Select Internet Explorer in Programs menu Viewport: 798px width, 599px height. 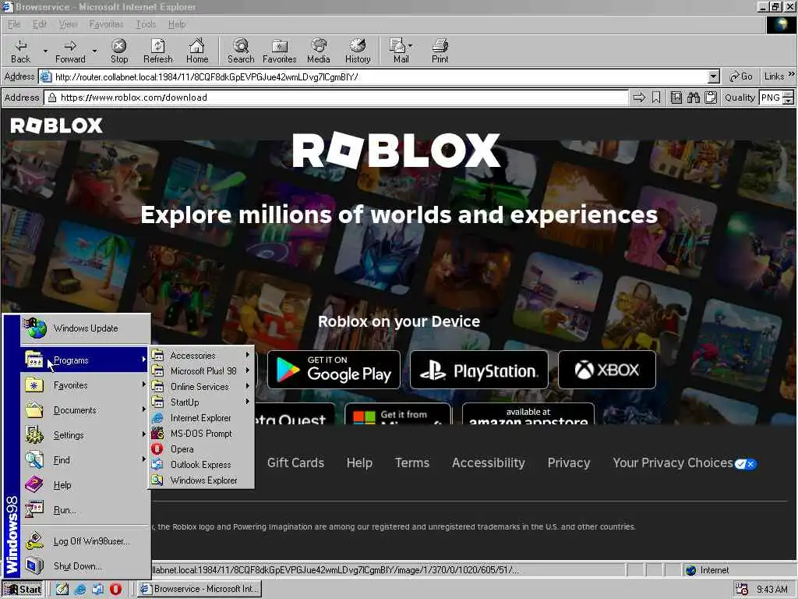point(202,418)
